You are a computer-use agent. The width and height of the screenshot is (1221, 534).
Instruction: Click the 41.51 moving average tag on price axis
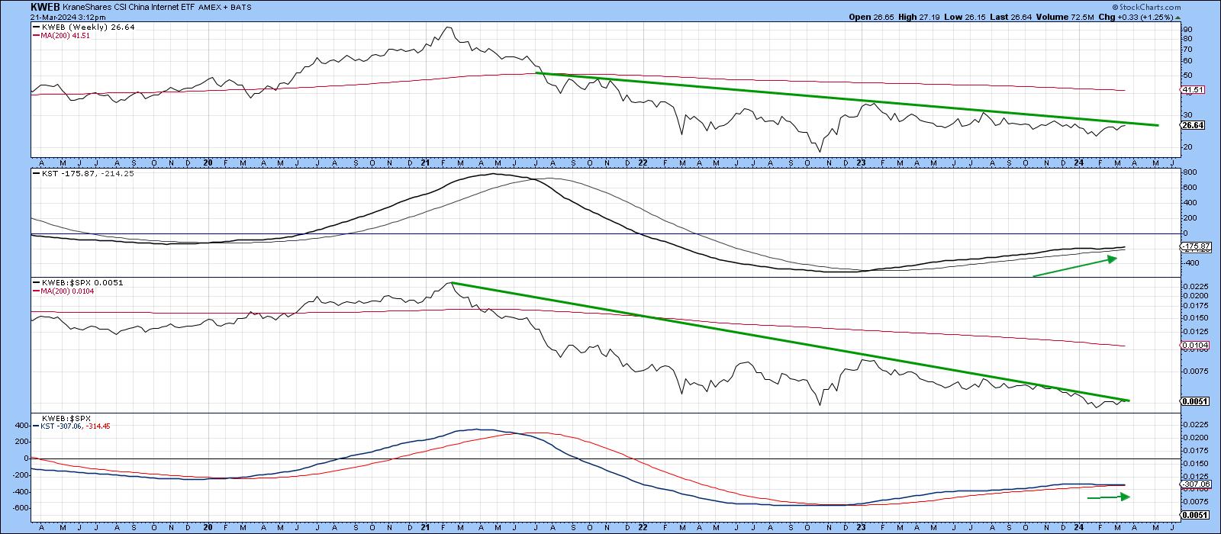tap(1192, 90)
